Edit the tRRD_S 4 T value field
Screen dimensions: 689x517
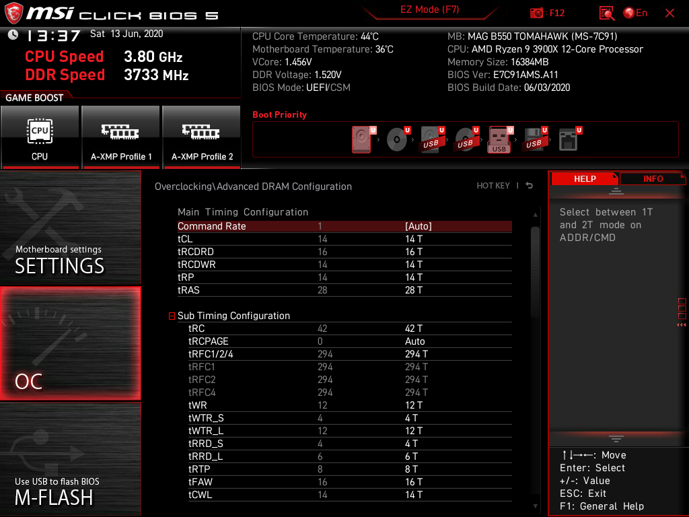(x=411, y=443)
